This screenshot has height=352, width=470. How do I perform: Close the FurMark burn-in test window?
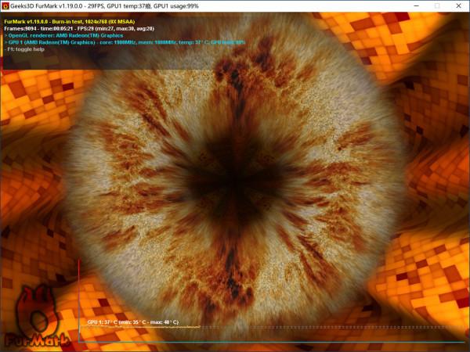tap(459, 5)
